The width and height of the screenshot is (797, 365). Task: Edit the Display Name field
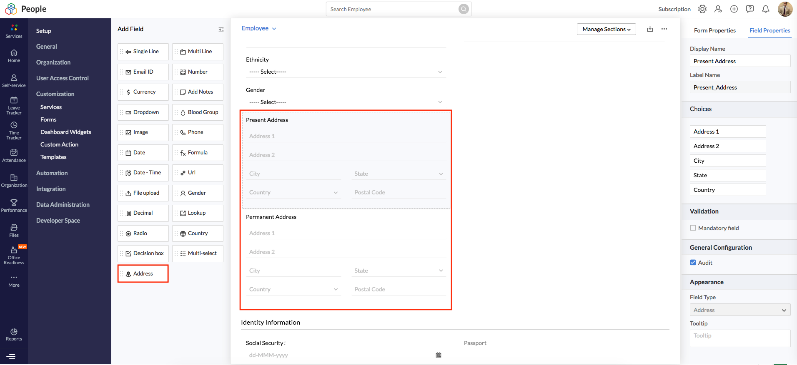click(740, 61)
